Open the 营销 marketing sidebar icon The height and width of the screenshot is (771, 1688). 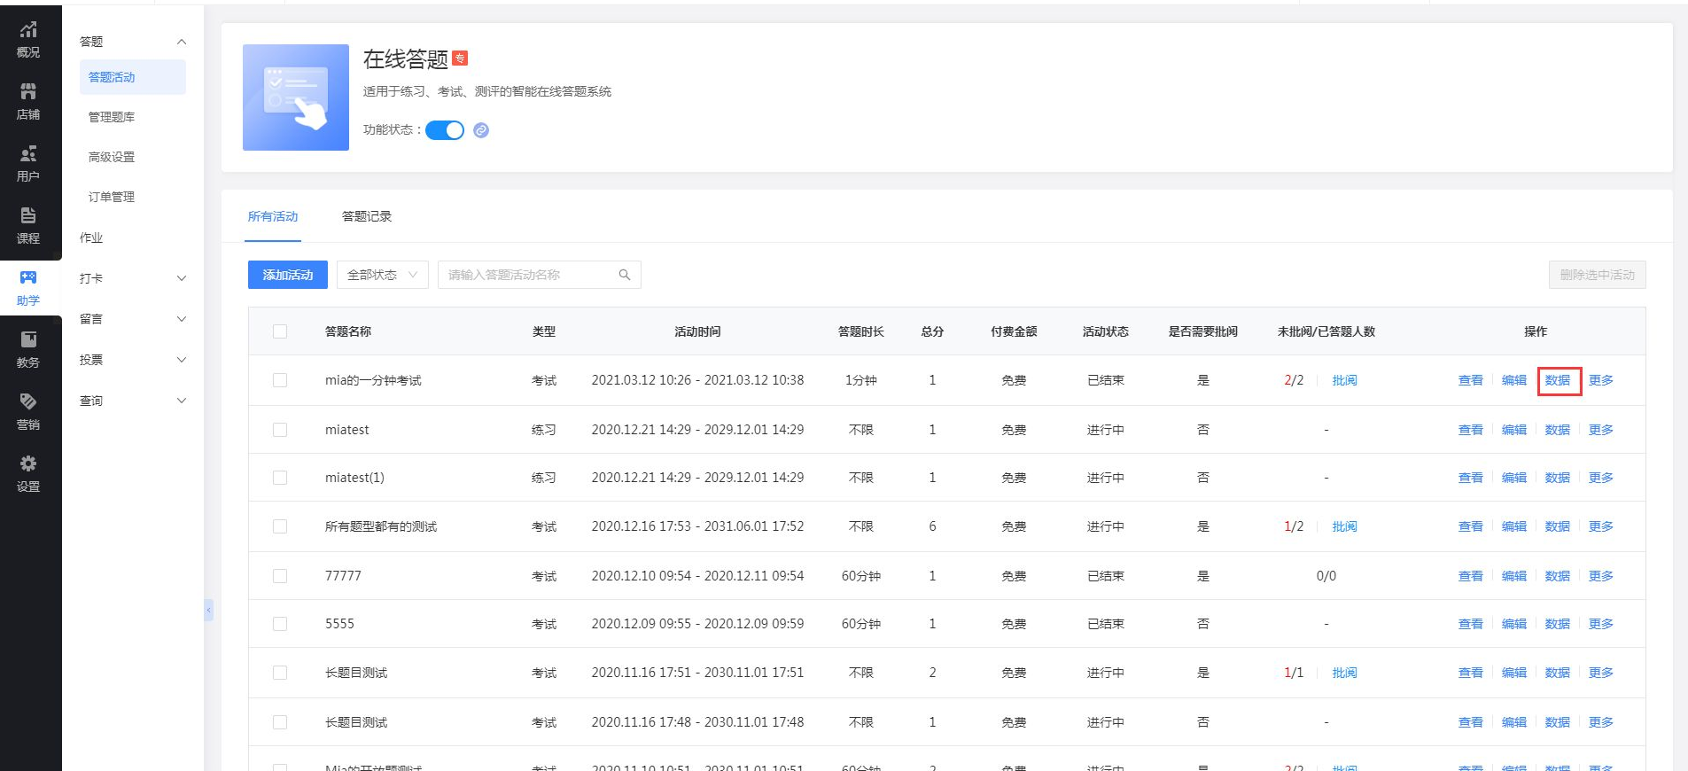coord(28,411)
